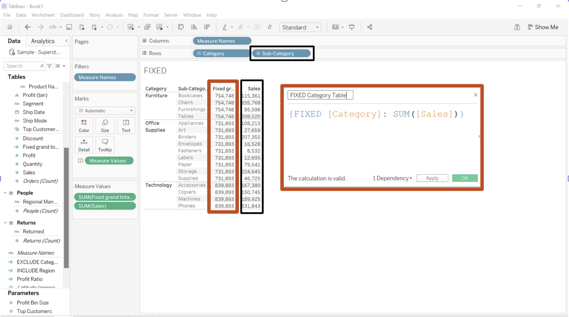Click the calculation name input field
569x317 pixels.
click(x=320, y=95)
